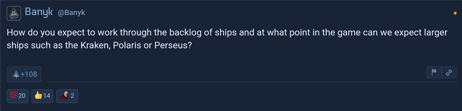Open the @Banyk handle link
462x111 pixels.
(x=71, y=13)
